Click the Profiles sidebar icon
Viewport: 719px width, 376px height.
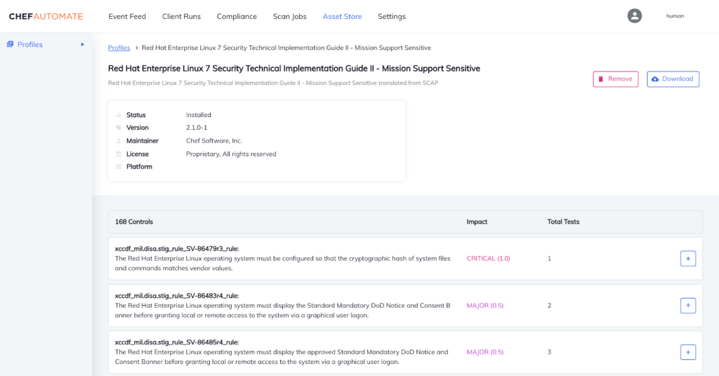11,44
